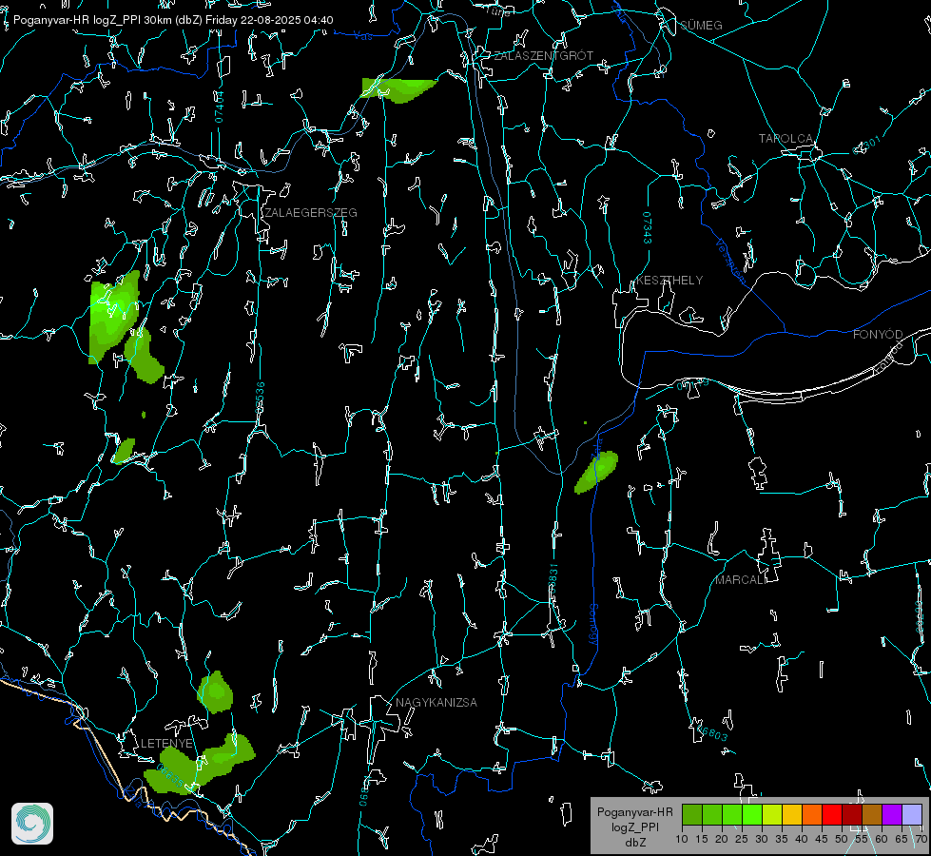Click the radar title text Poganyvar-HR logZ_PPI 30km

(90, 20)
